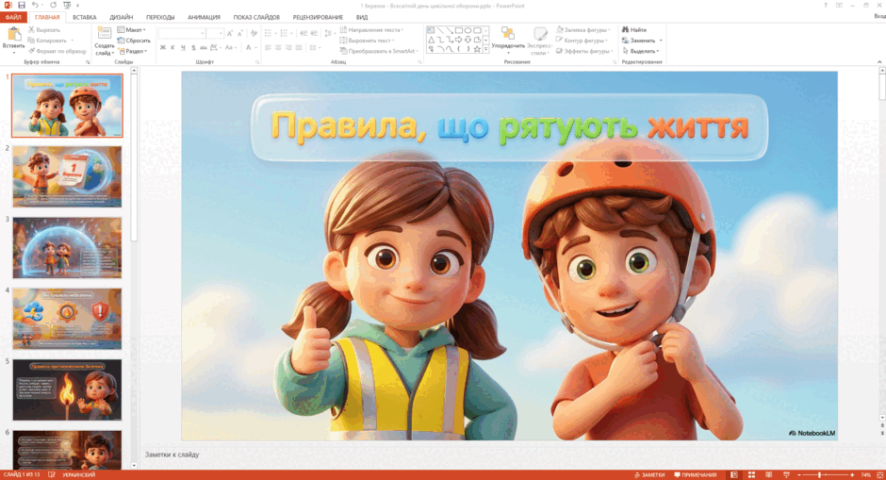This screenshot has height=480, width=886.
Task: Click the Формат по образцу painter
Action: point(57,51)
